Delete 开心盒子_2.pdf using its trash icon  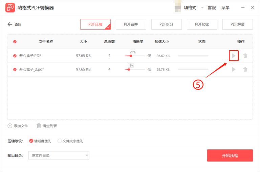245,69
